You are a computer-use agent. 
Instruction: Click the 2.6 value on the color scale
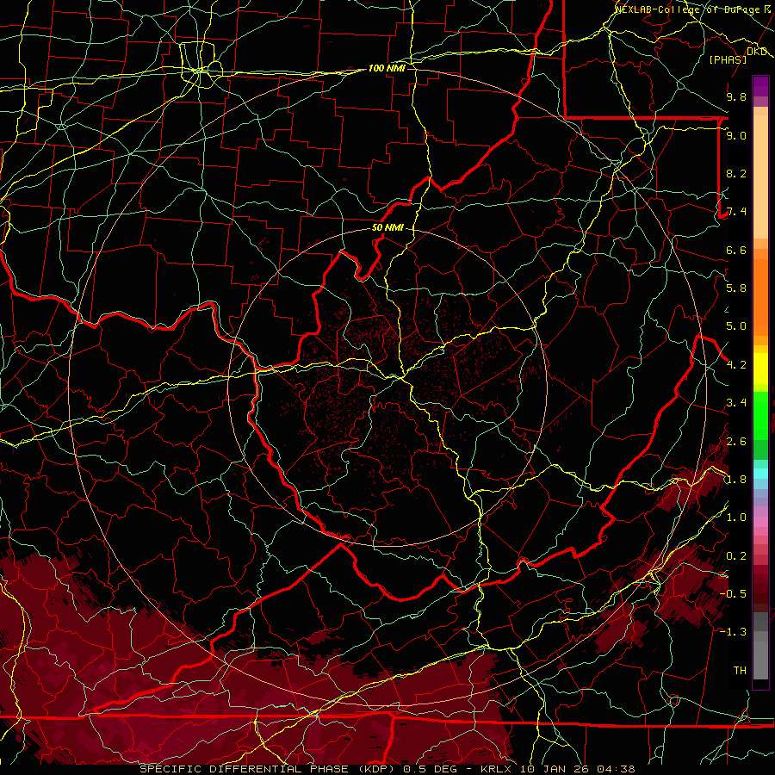736,442
